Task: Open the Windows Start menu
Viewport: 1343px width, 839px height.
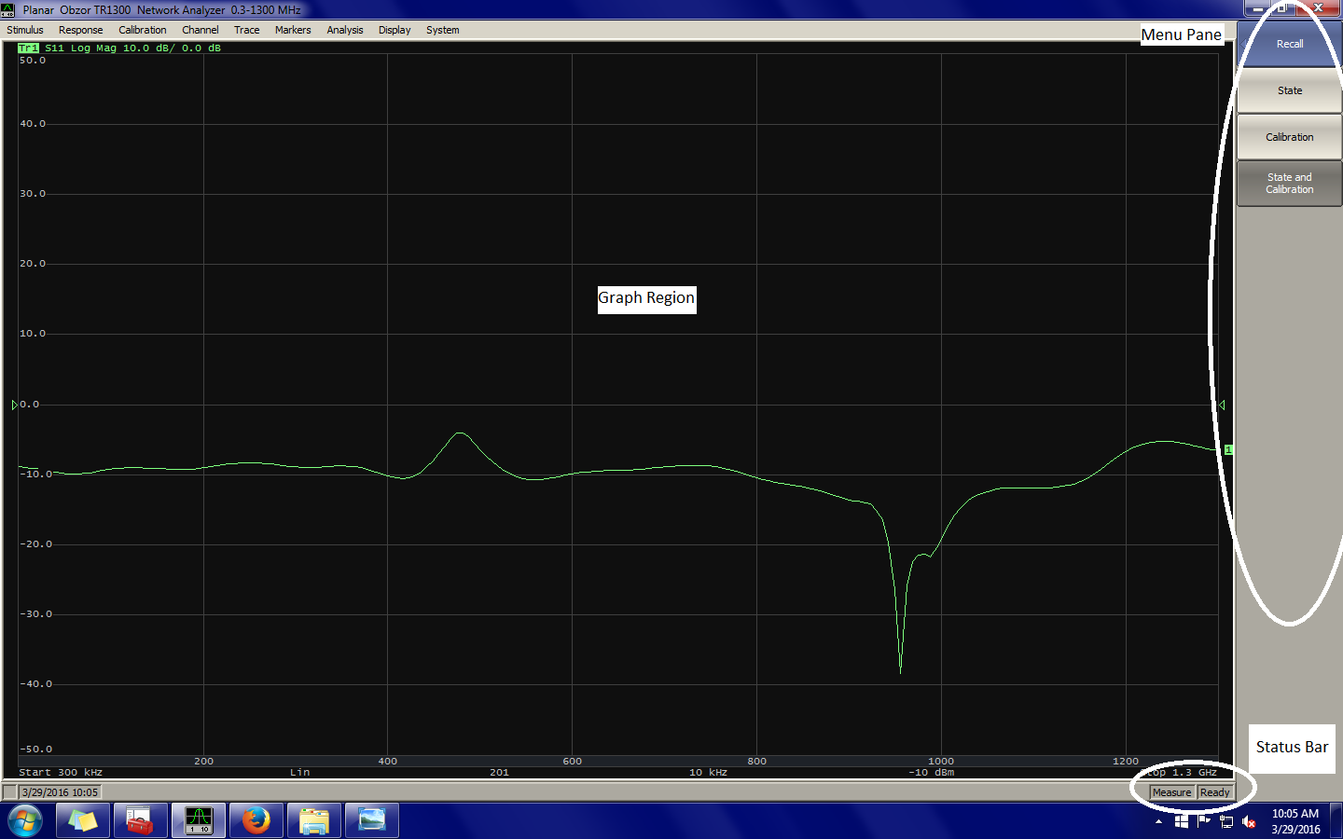Action: [25, 820]
